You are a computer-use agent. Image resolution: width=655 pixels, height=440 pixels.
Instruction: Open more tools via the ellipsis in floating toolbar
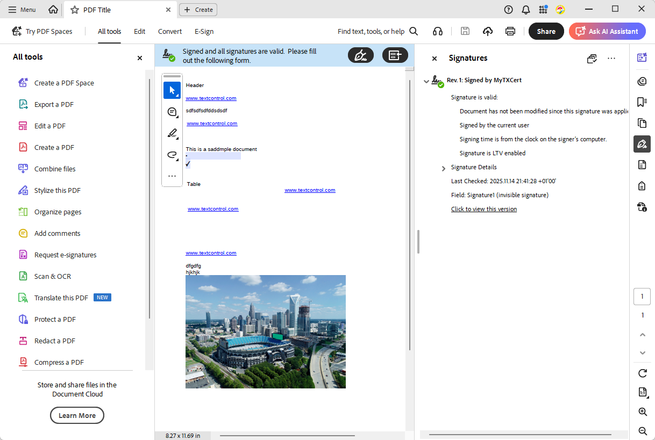pyautogui.click(x=172, y=176)
